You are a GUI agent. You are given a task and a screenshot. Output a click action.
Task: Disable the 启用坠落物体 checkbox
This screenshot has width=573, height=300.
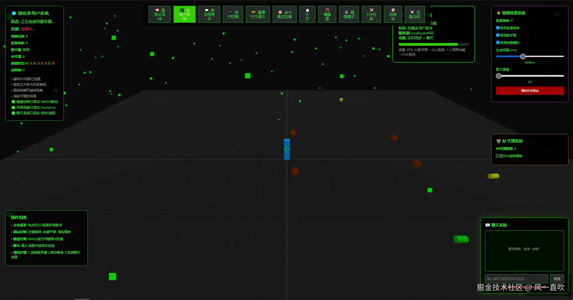tap(498, 28)
